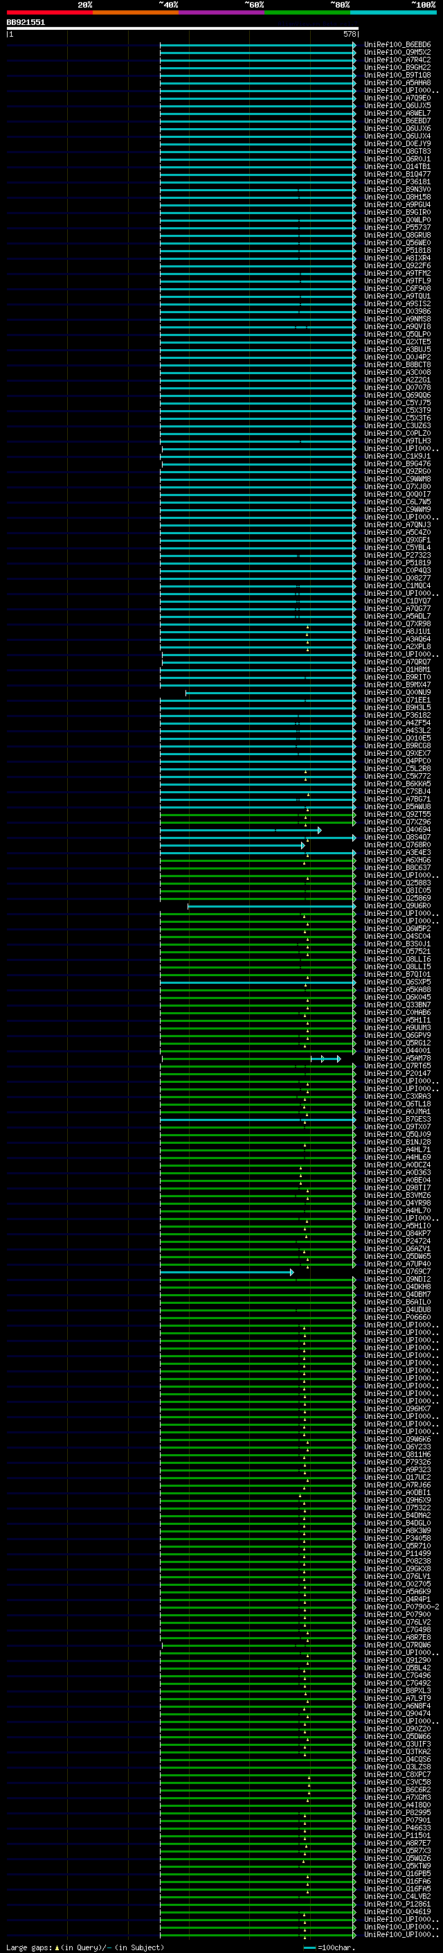This screenshot has height=1953, width=443.
Task: Select hit UniRef100_Q25883
Action: pos(397,883)
